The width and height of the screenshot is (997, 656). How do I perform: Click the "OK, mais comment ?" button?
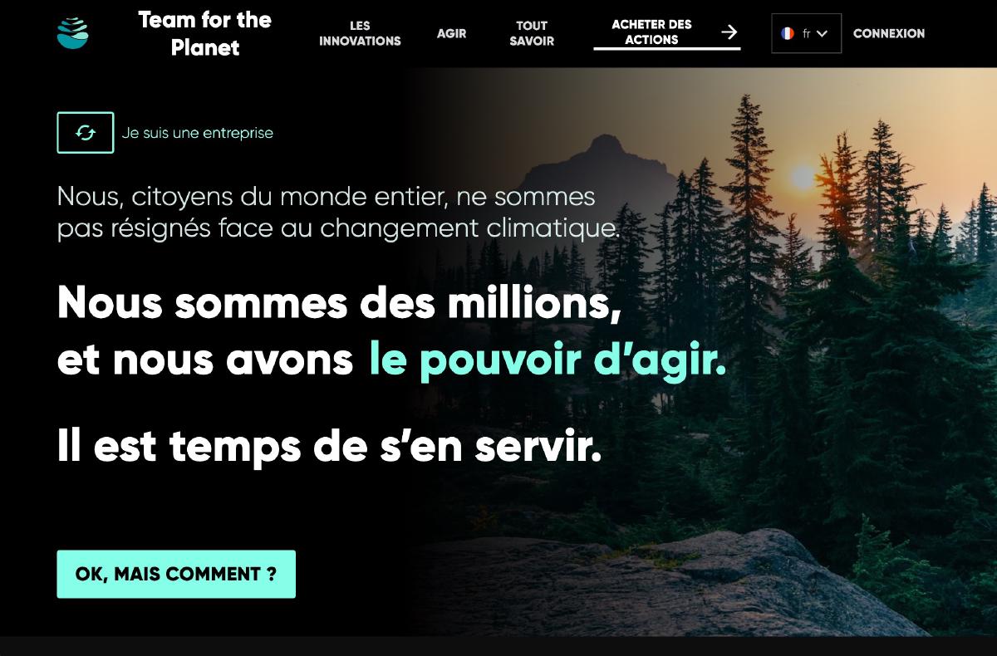click(x=176, y=574)
